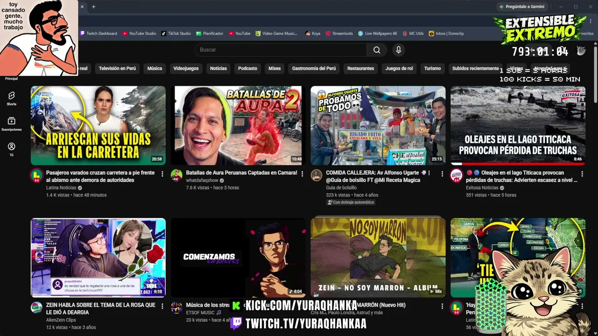The width and height of the screenshot is (598, 336).
Task: Select the Gastronomía del Perú chip
Action: click(x=314, y=69)
